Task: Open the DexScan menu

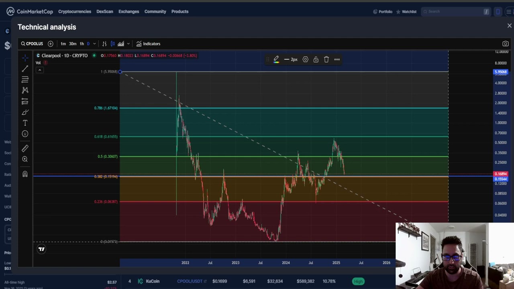Action: (105, 11)
